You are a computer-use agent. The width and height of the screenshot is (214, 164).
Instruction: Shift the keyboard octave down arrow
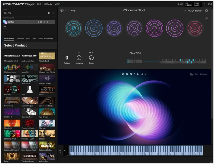[x=61, y=153]
